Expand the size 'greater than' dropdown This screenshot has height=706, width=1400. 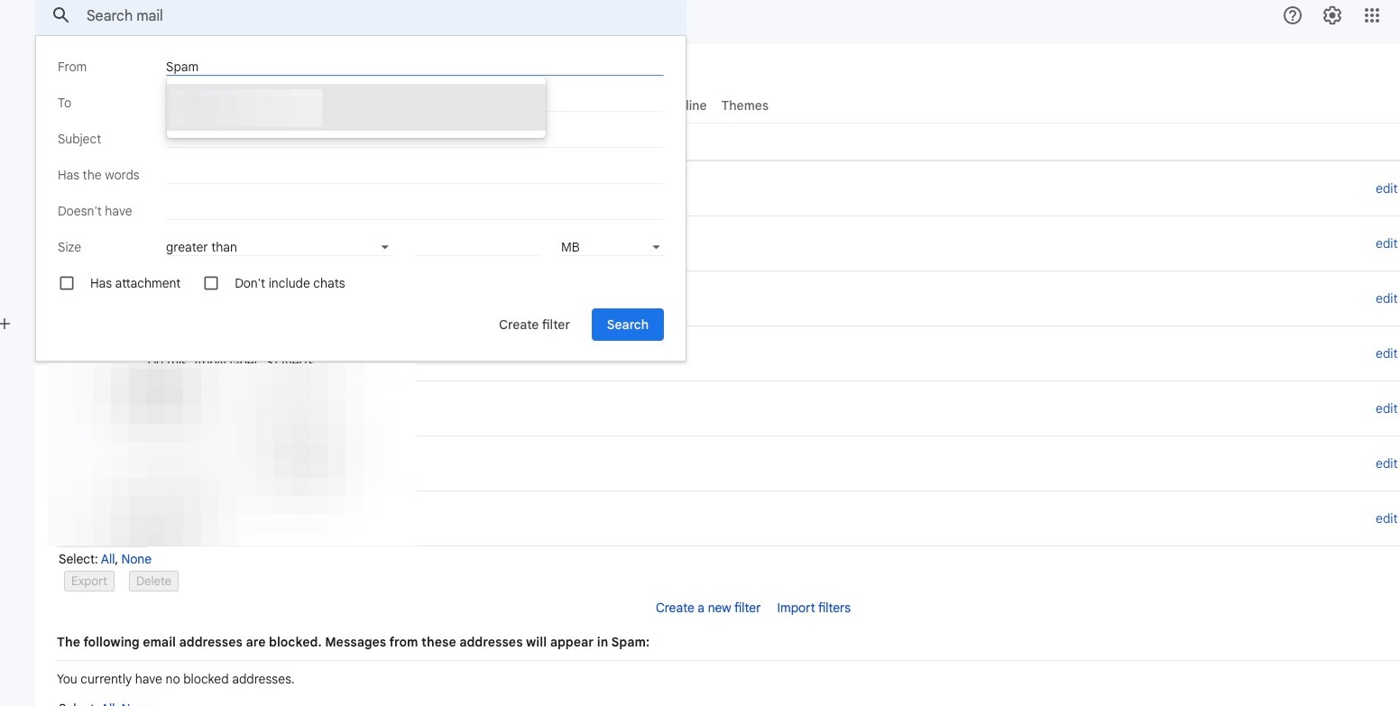[278, 247]
